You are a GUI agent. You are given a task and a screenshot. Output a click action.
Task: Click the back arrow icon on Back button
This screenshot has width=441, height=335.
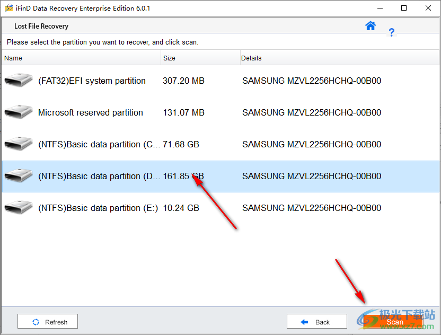305,321
